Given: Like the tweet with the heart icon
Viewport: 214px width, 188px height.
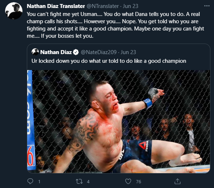Looking at the screenshot, I should 128,181.
